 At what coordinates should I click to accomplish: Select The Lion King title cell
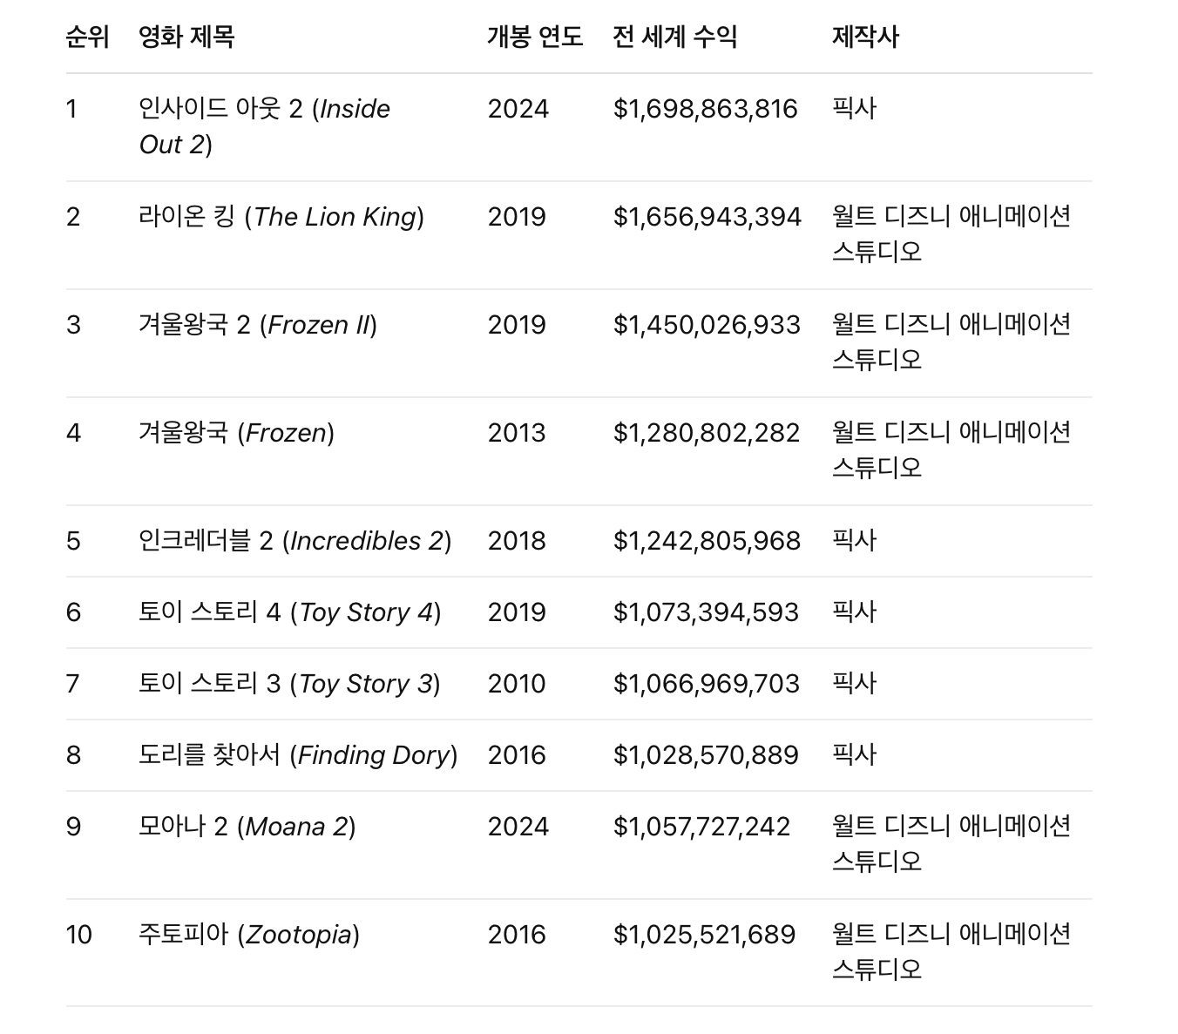[x=281, y=217]
